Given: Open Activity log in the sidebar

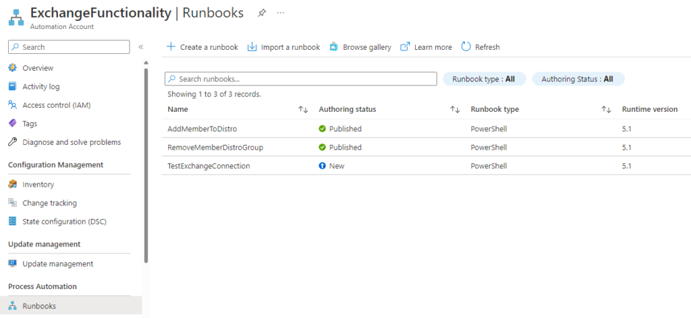Looking at the screenshot, I should 41,86.
